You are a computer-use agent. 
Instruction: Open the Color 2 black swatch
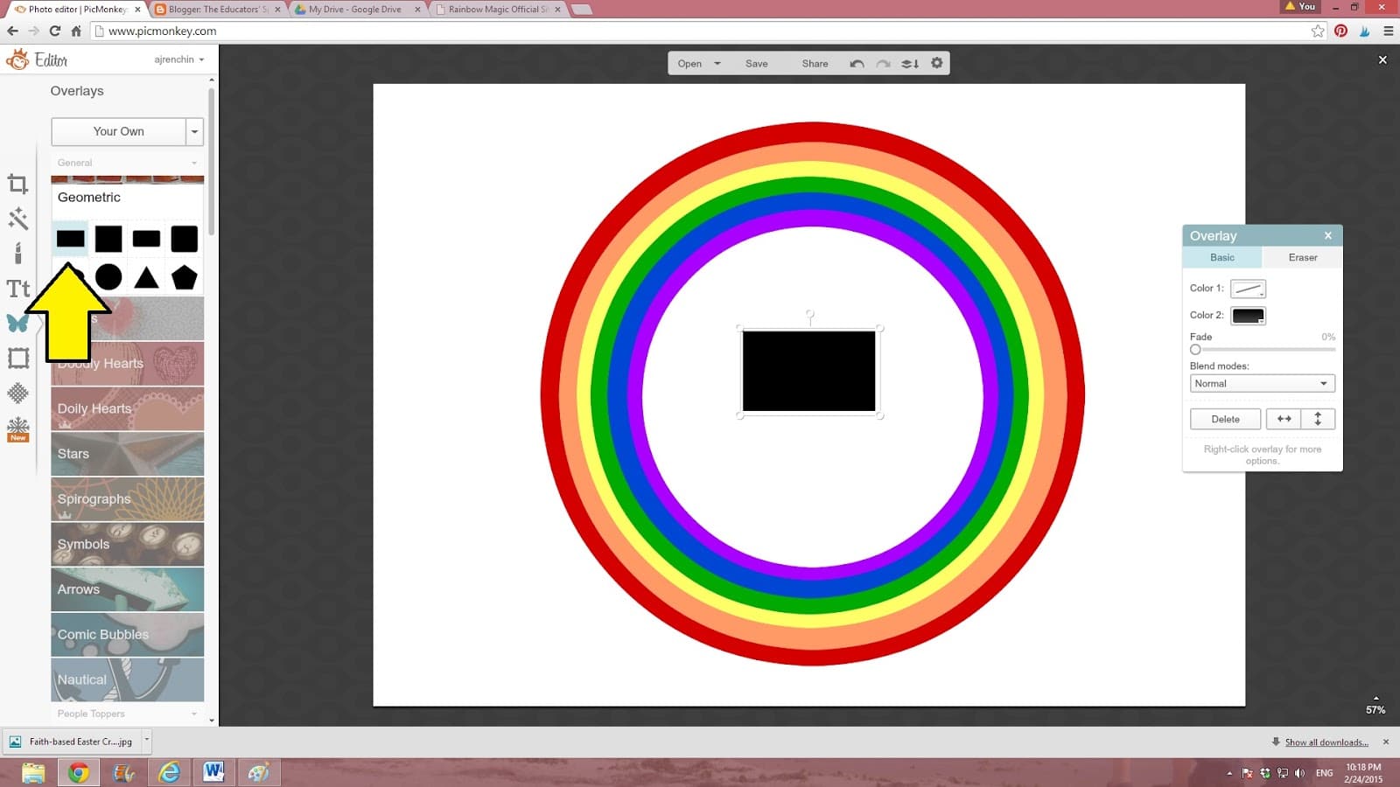[1248, 316]
